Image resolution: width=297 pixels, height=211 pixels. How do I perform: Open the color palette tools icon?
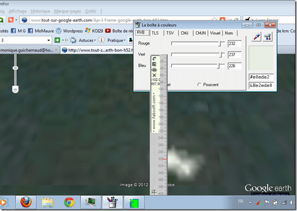[x=267, y=38]
